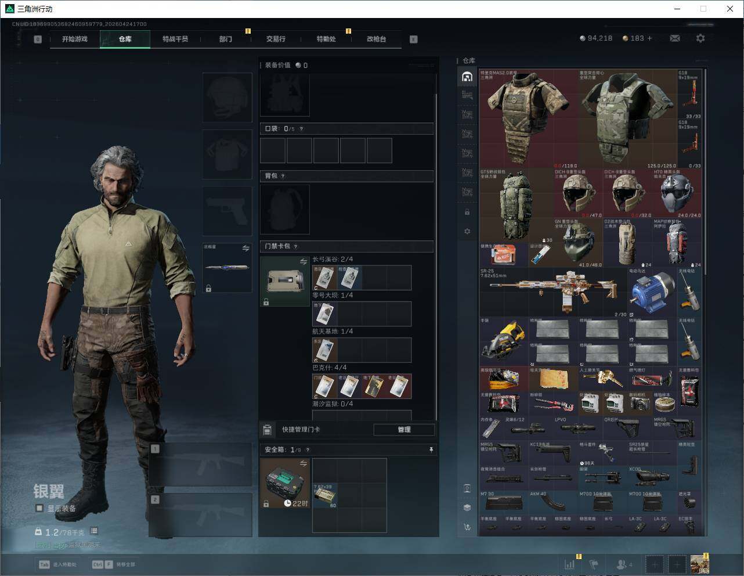Click the help icon next to 口袋
This screenshot has width=744, height=576.
[301, 129]
